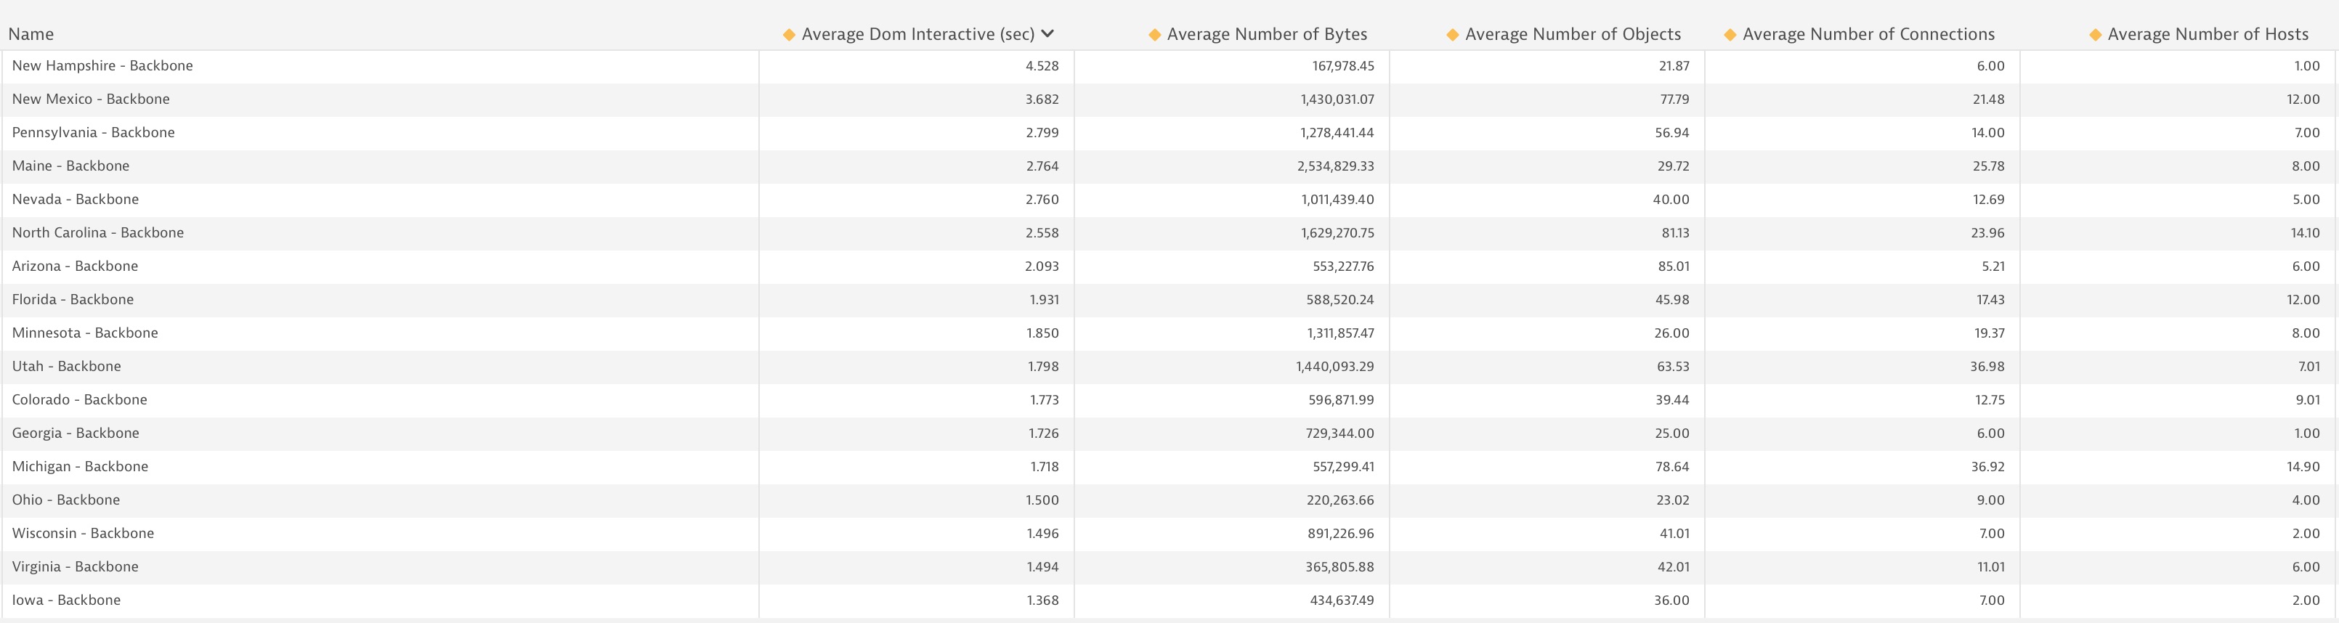Sort by Average Number of Bytes header
The image size is (2339, 623).
pos(1267,35)
